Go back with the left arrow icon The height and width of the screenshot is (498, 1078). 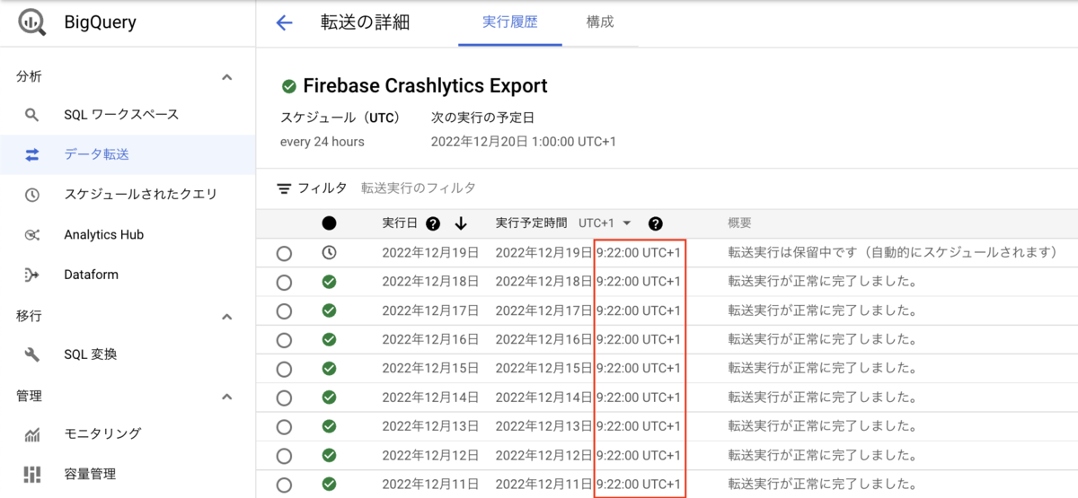pyautogui.click(x=285, y=23)
